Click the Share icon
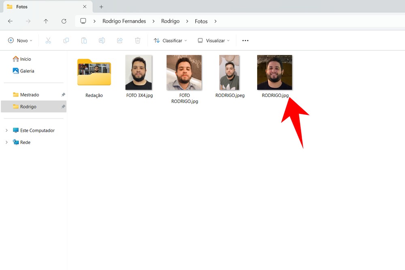This screenshot has height=270, width=405. [119, 40]
